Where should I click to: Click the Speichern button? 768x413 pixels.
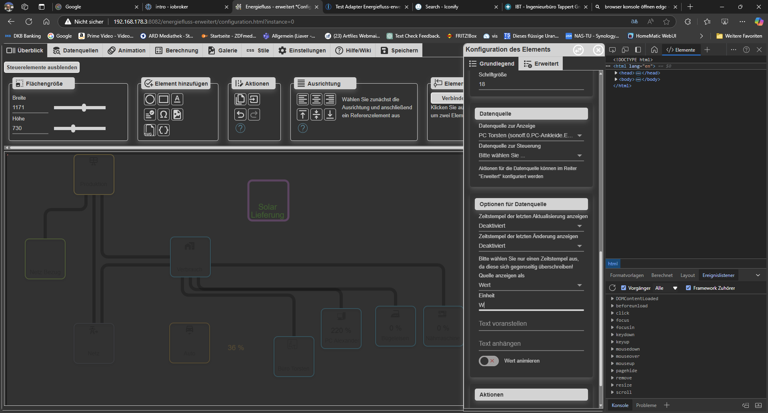399,50
